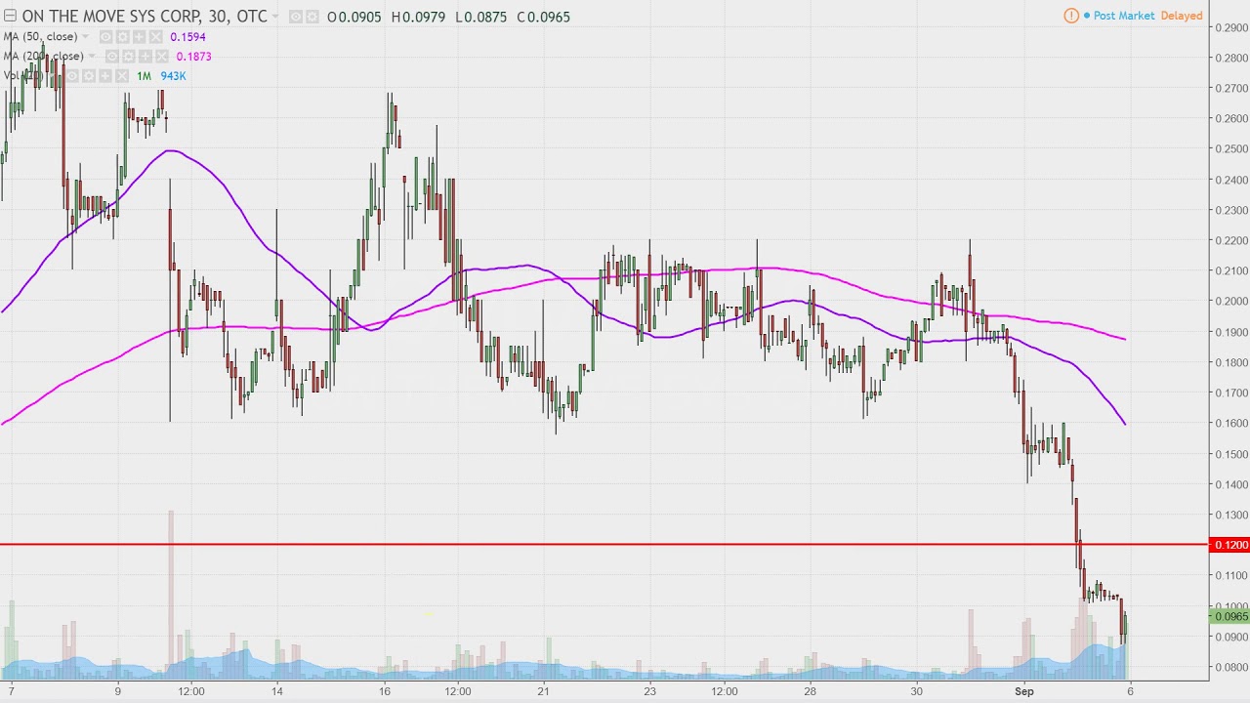This screenshot has height=703, width=1250.
Task: Click open price O 0.0905
Action: [x=354, y=17]
